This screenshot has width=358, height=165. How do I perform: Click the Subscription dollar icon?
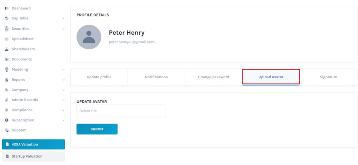click(x=6, y=120)
